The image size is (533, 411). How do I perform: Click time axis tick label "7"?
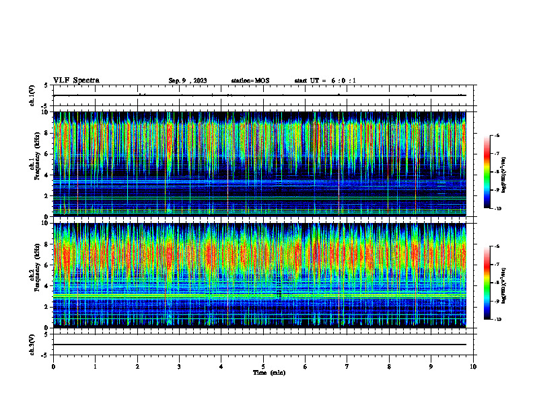click(347, 367)
